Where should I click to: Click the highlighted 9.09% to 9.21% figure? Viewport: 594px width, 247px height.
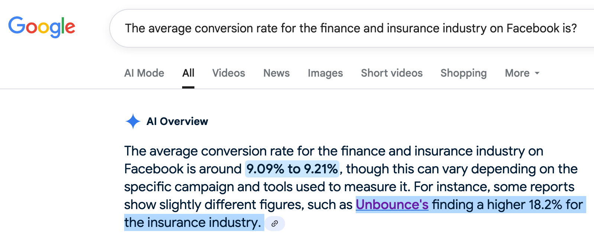tap(292, 169)
